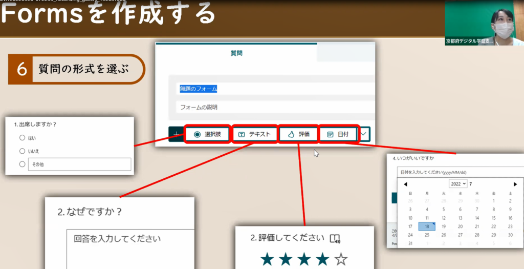Select highlighted date 18 in calendar
Screen dimensions: 524x269
tap(427, 226)
